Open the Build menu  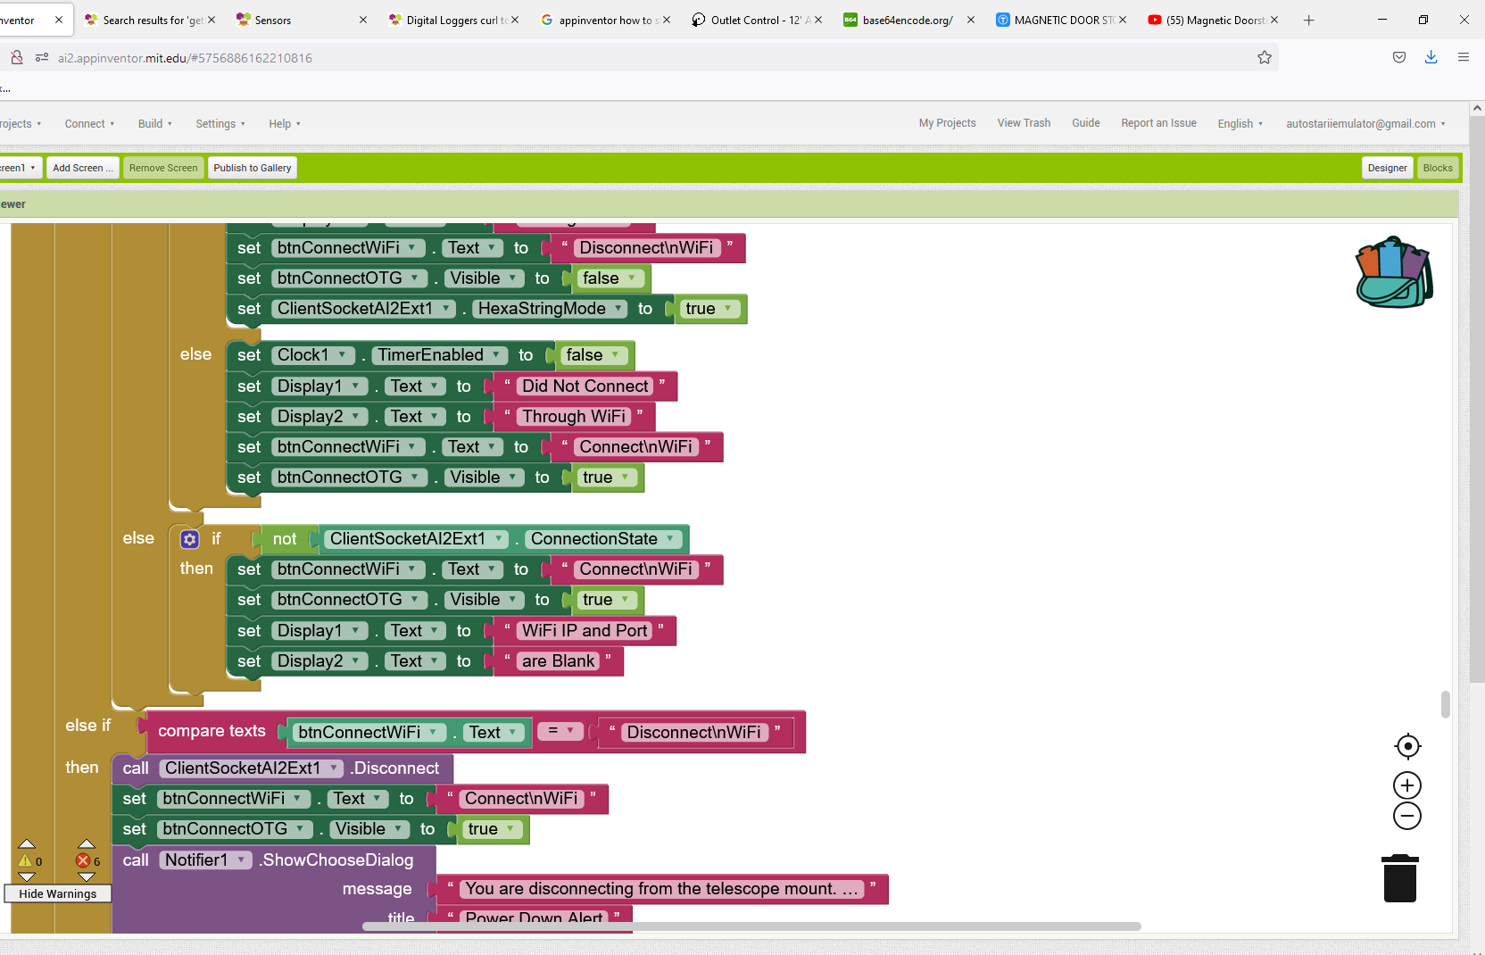click(x=153, y=123)
